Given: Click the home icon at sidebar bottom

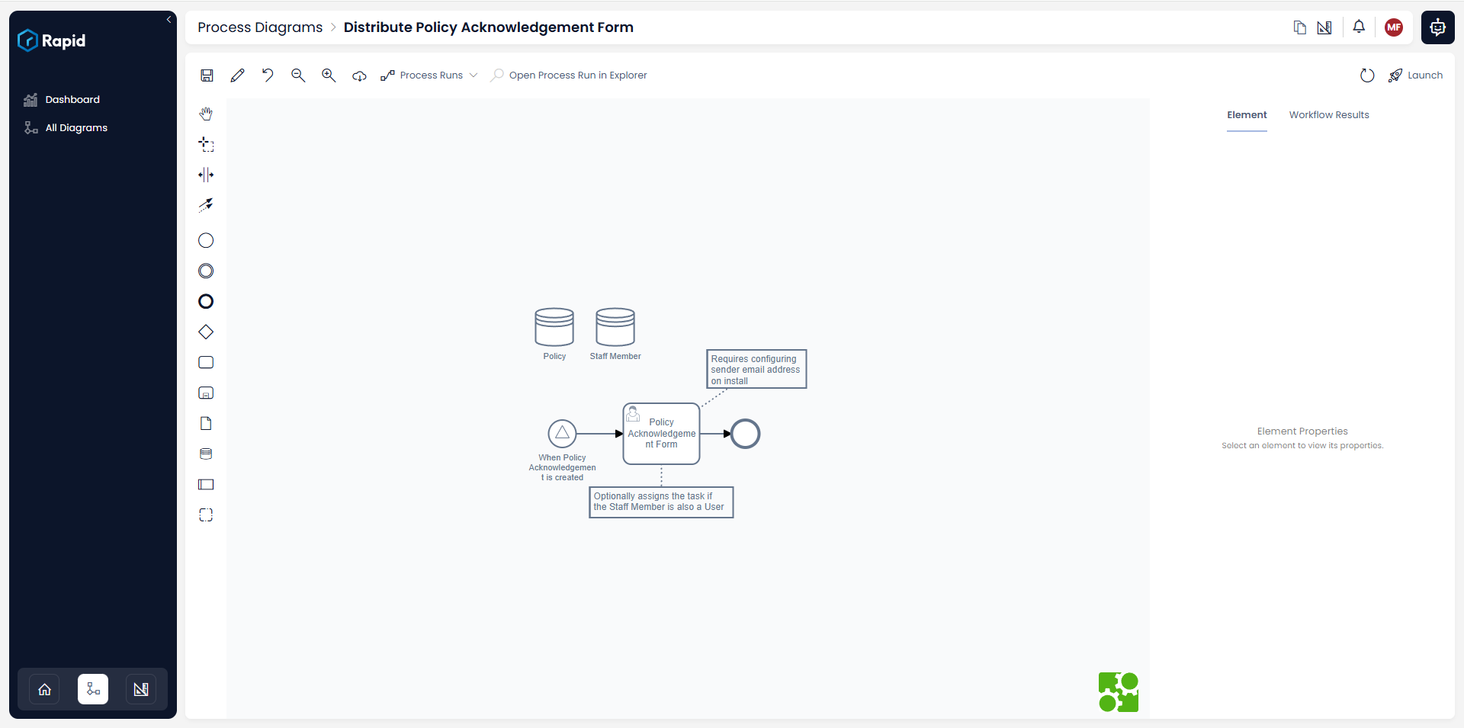Looking at the screenshot, I should pyautogui.click(x=44, y=689).
